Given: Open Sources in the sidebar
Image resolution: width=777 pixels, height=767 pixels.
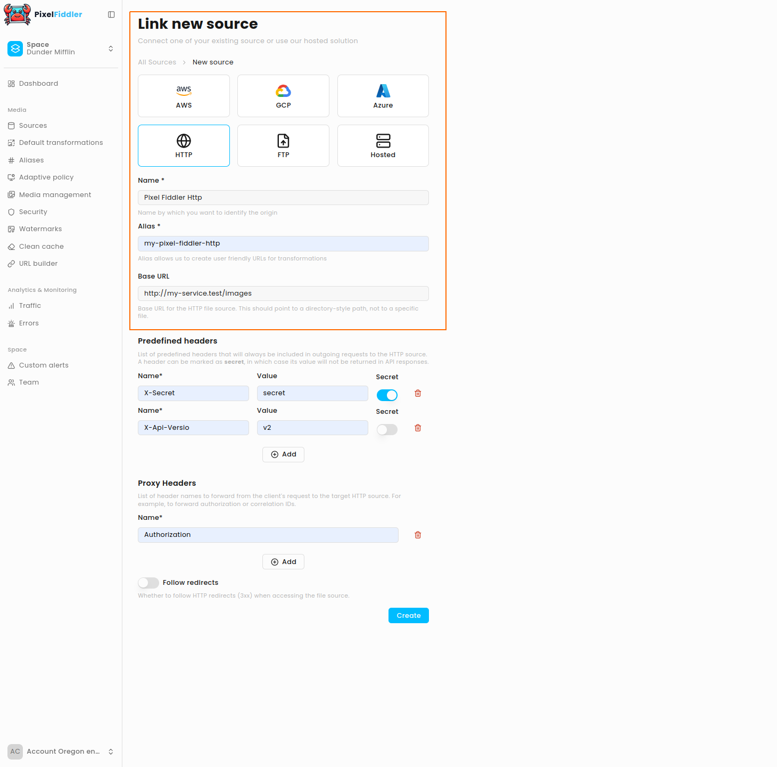Looking at the screenshot, I should 33,126.
